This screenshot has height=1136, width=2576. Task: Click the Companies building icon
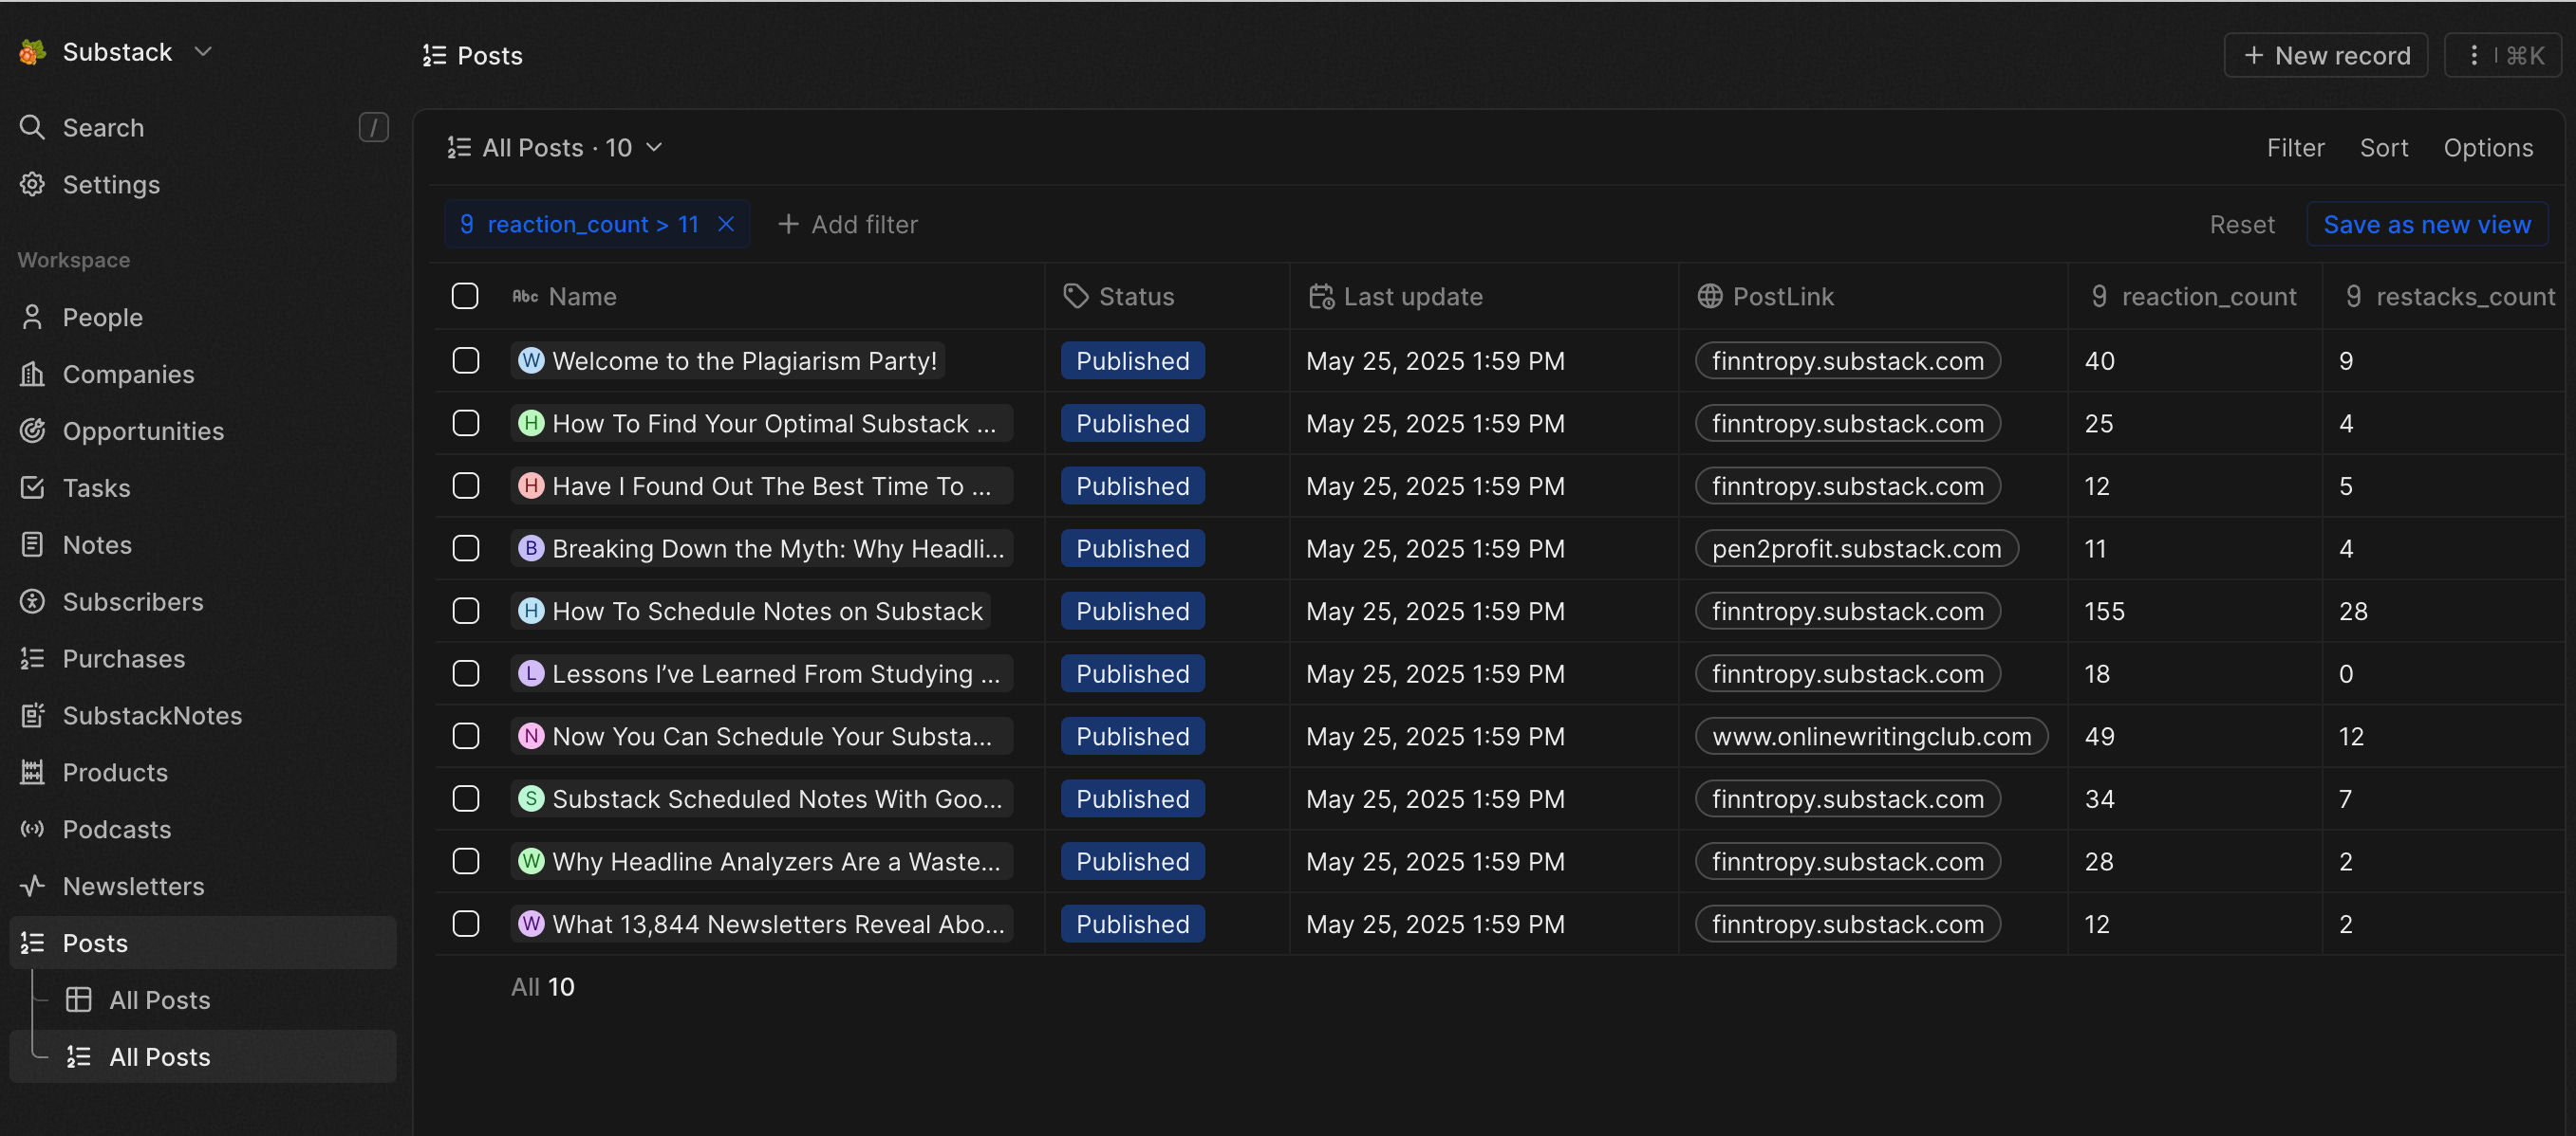coord(32,375)
